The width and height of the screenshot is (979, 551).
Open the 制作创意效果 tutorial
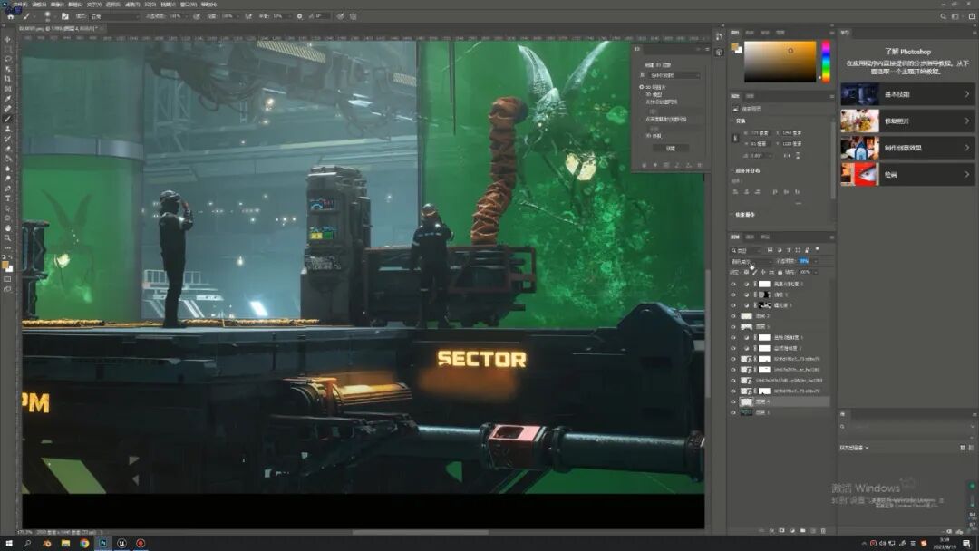[907, 148]
